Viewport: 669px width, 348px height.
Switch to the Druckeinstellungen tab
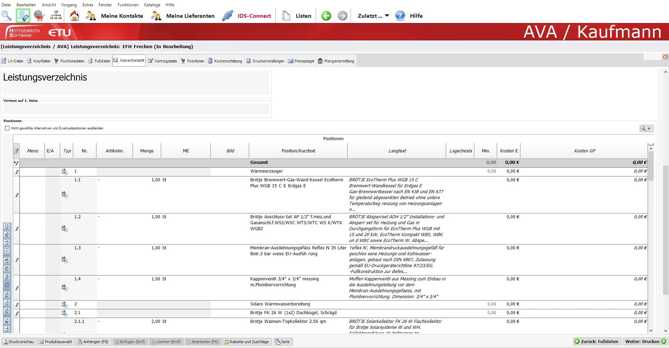265,61
